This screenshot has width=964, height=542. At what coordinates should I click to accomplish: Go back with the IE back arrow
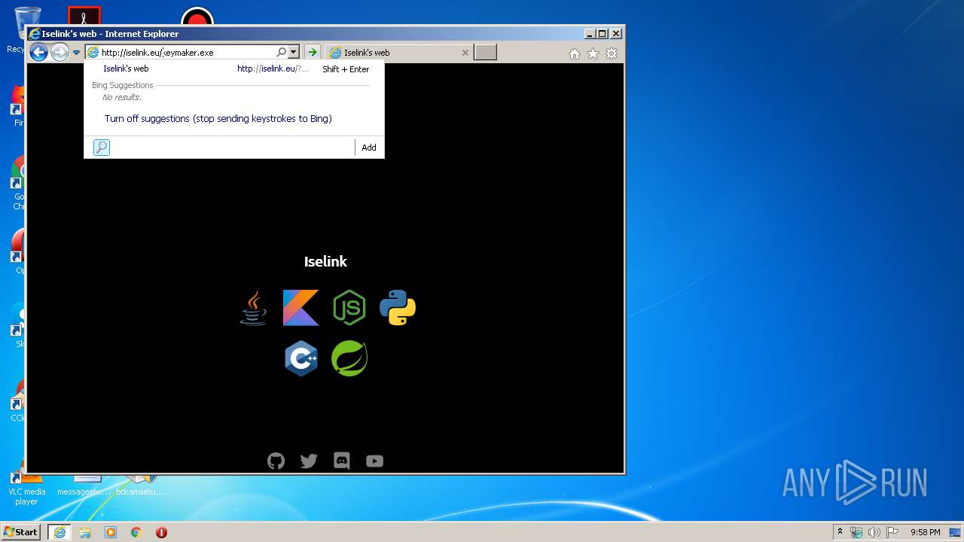pyautogui.click(x=38, y=53)
